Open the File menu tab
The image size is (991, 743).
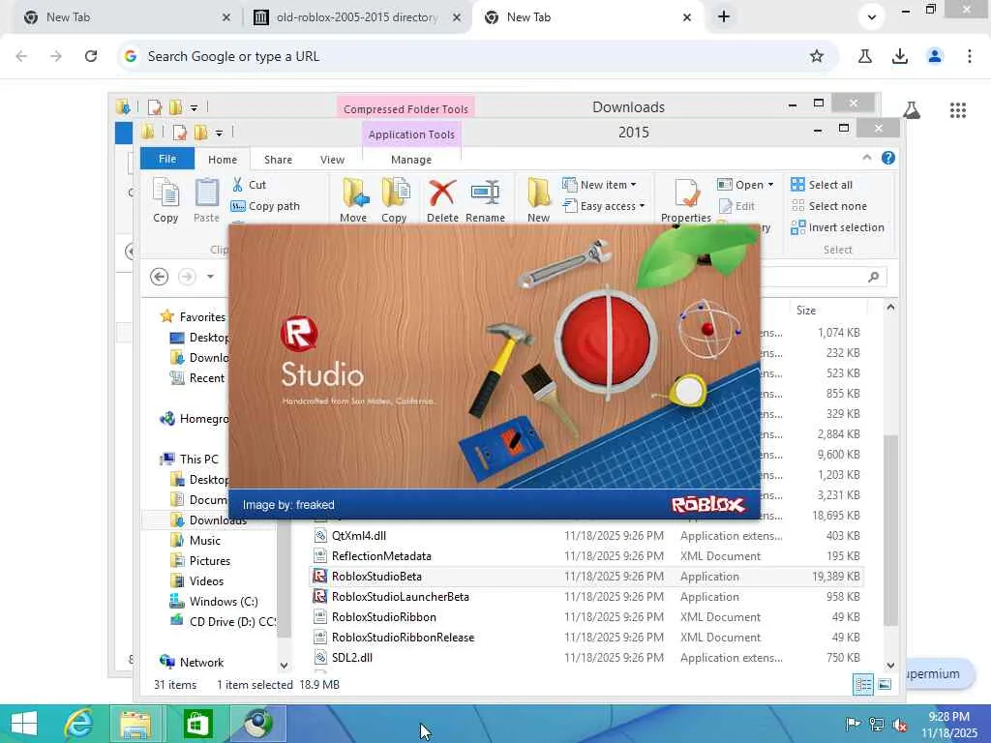click(x=166, y=159)
